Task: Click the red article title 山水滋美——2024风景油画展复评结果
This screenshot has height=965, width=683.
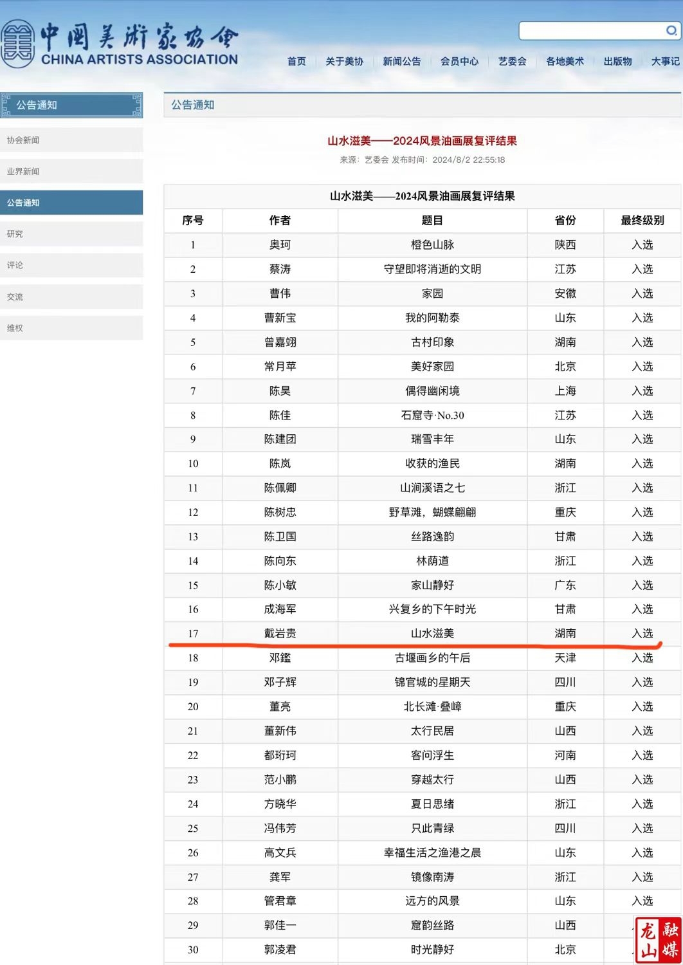Action: (x=422, y=141)
